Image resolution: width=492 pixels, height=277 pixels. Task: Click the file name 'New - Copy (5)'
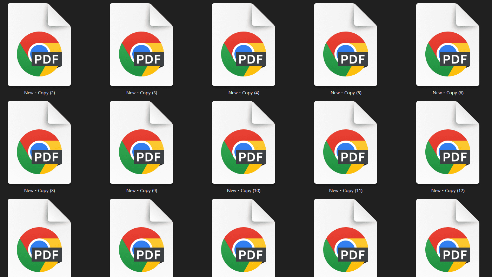(346, 93)
